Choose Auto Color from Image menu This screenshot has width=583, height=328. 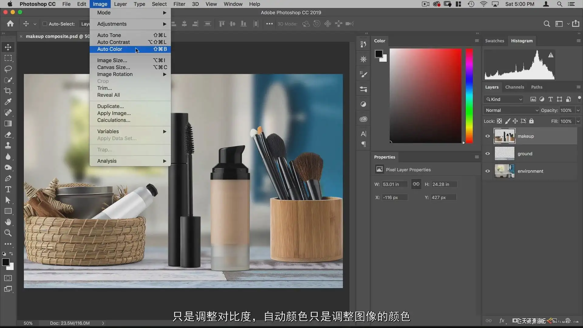[x=110, y=49]
